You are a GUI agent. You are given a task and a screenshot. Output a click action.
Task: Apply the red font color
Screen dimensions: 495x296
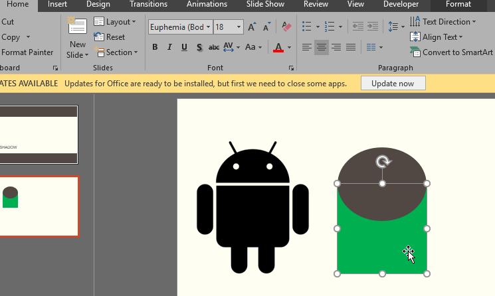278,47
